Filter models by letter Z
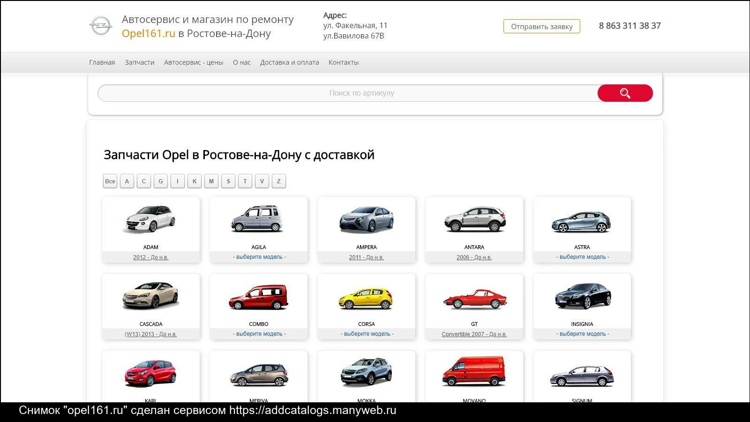The height and width of the screenshot is (422, 750). [279, 181]
